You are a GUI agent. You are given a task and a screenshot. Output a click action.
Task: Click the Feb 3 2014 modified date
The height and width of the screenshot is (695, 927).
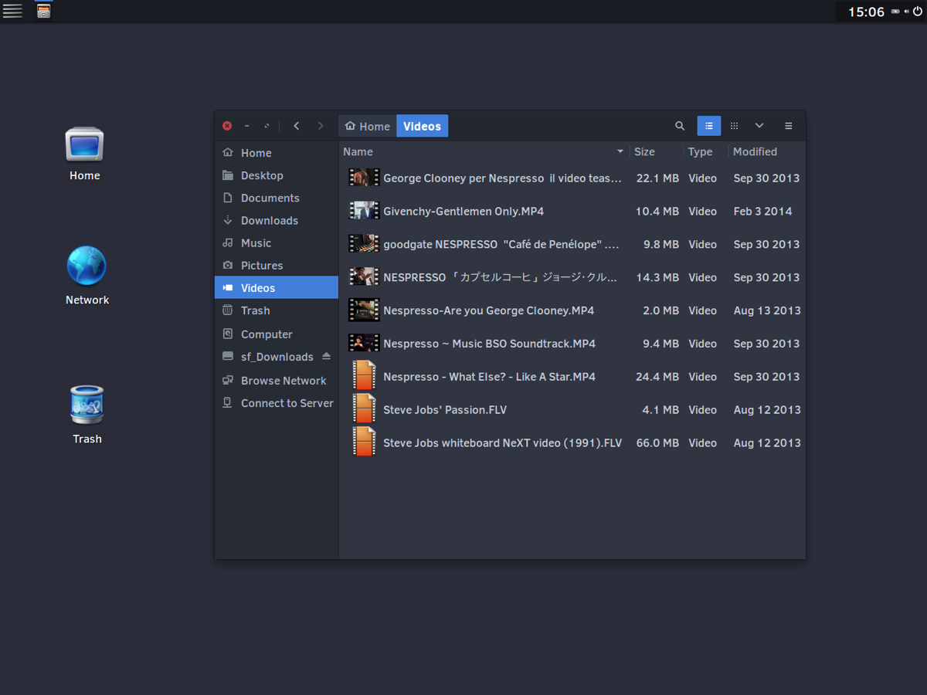coord(763,212)
